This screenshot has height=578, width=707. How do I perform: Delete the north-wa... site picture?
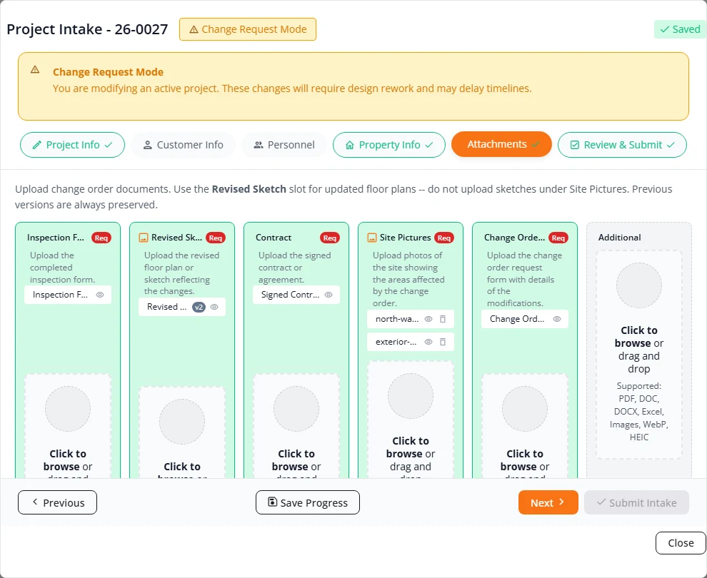pos(443,319)
